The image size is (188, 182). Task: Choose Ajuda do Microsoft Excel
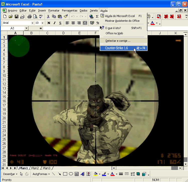click(124, 16)
